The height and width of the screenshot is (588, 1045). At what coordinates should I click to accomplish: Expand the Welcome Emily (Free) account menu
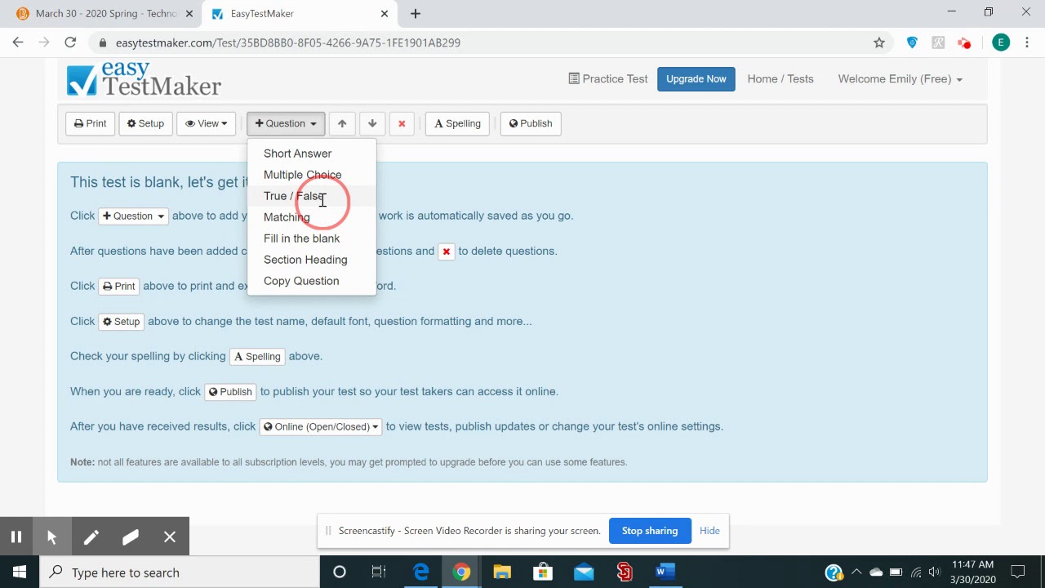coord(900,79)
